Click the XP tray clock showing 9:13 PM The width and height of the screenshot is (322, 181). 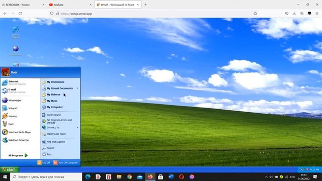314,169
